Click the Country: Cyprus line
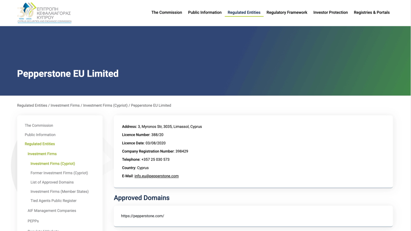Screen dimensions: 411x231 click(135, 168)
